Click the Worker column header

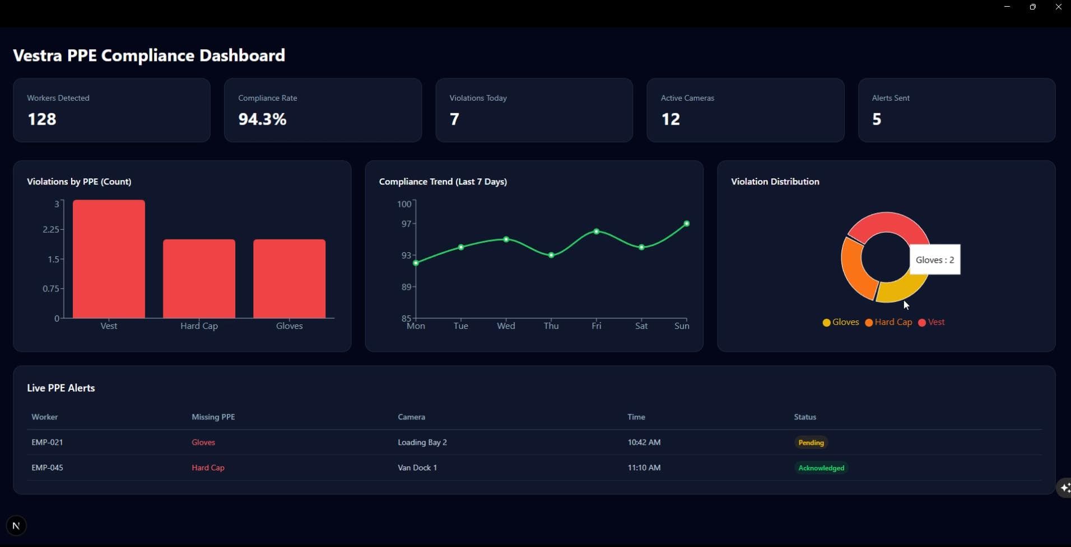pos(45,417)
